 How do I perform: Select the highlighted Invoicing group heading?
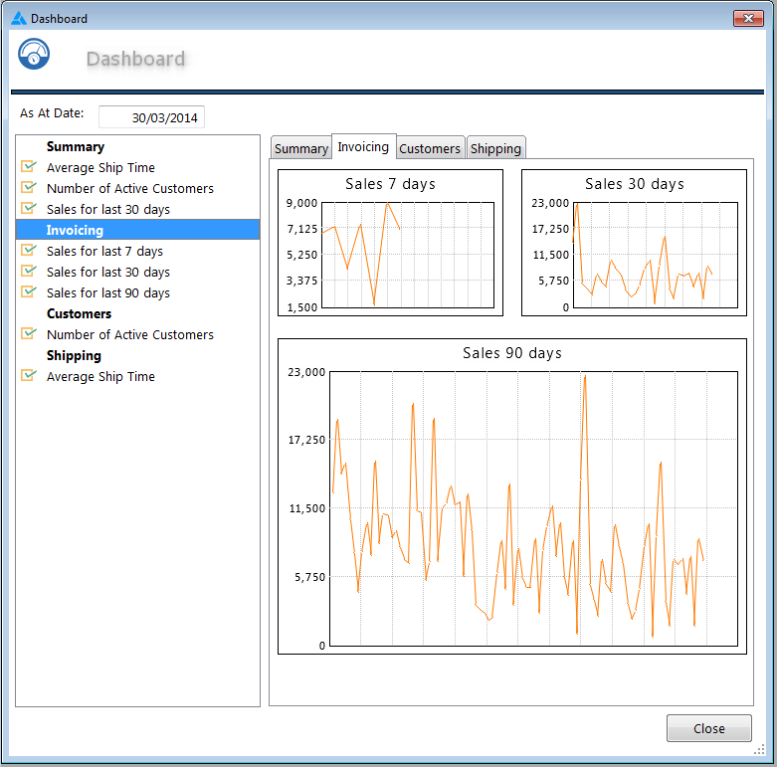[75, 230]
